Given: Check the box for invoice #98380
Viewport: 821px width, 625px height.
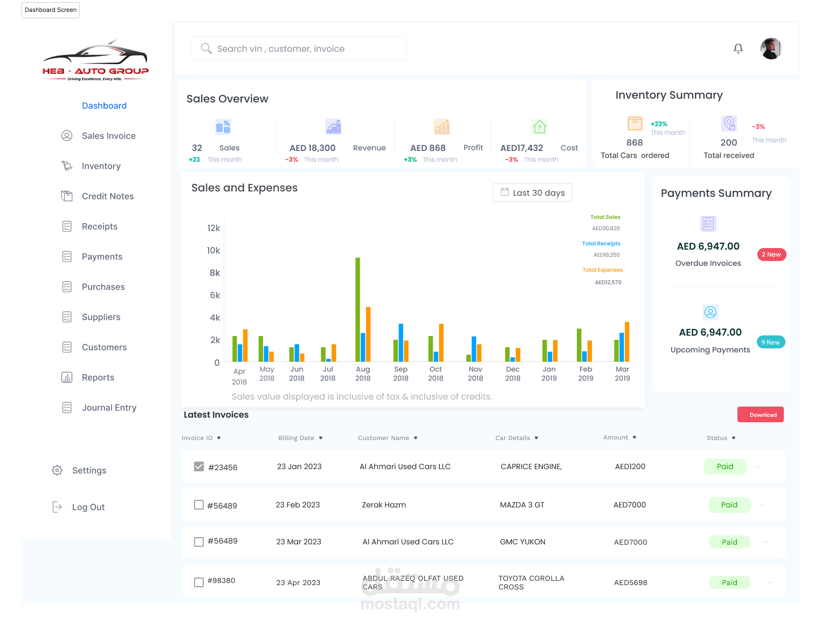Looking at the screenshot, I should [199, 582].
